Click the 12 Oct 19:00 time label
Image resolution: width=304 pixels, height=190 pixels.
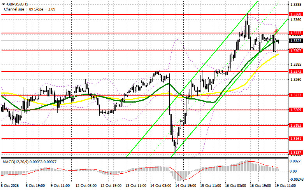pos(111,186)
